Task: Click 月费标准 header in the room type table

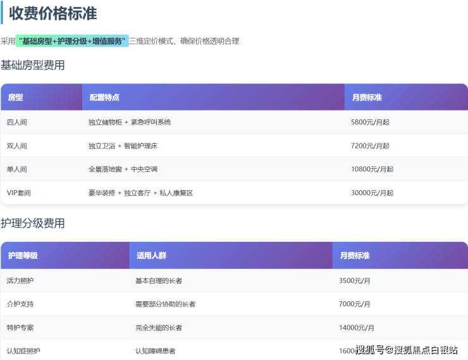Action: [x=367, y=97]
